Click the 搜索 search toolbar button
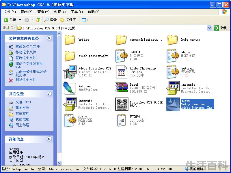231x173 pixels. (x=50, y=20)
